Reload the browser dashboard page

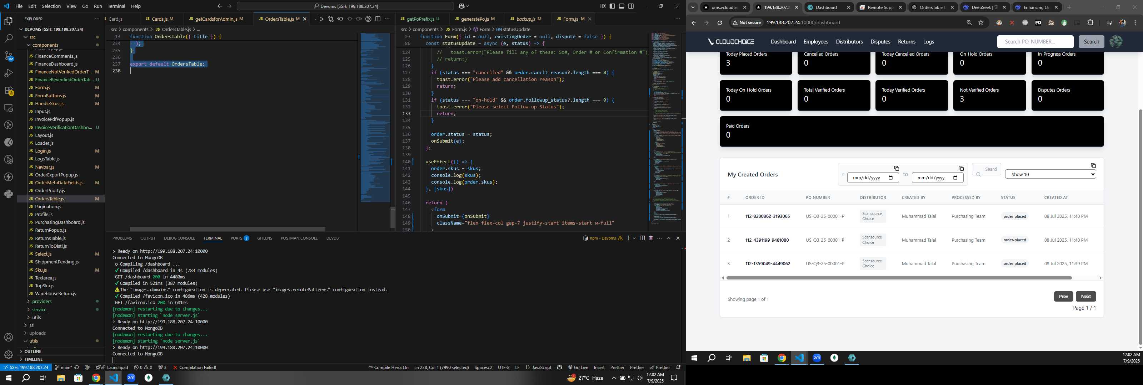coord(720,22)
